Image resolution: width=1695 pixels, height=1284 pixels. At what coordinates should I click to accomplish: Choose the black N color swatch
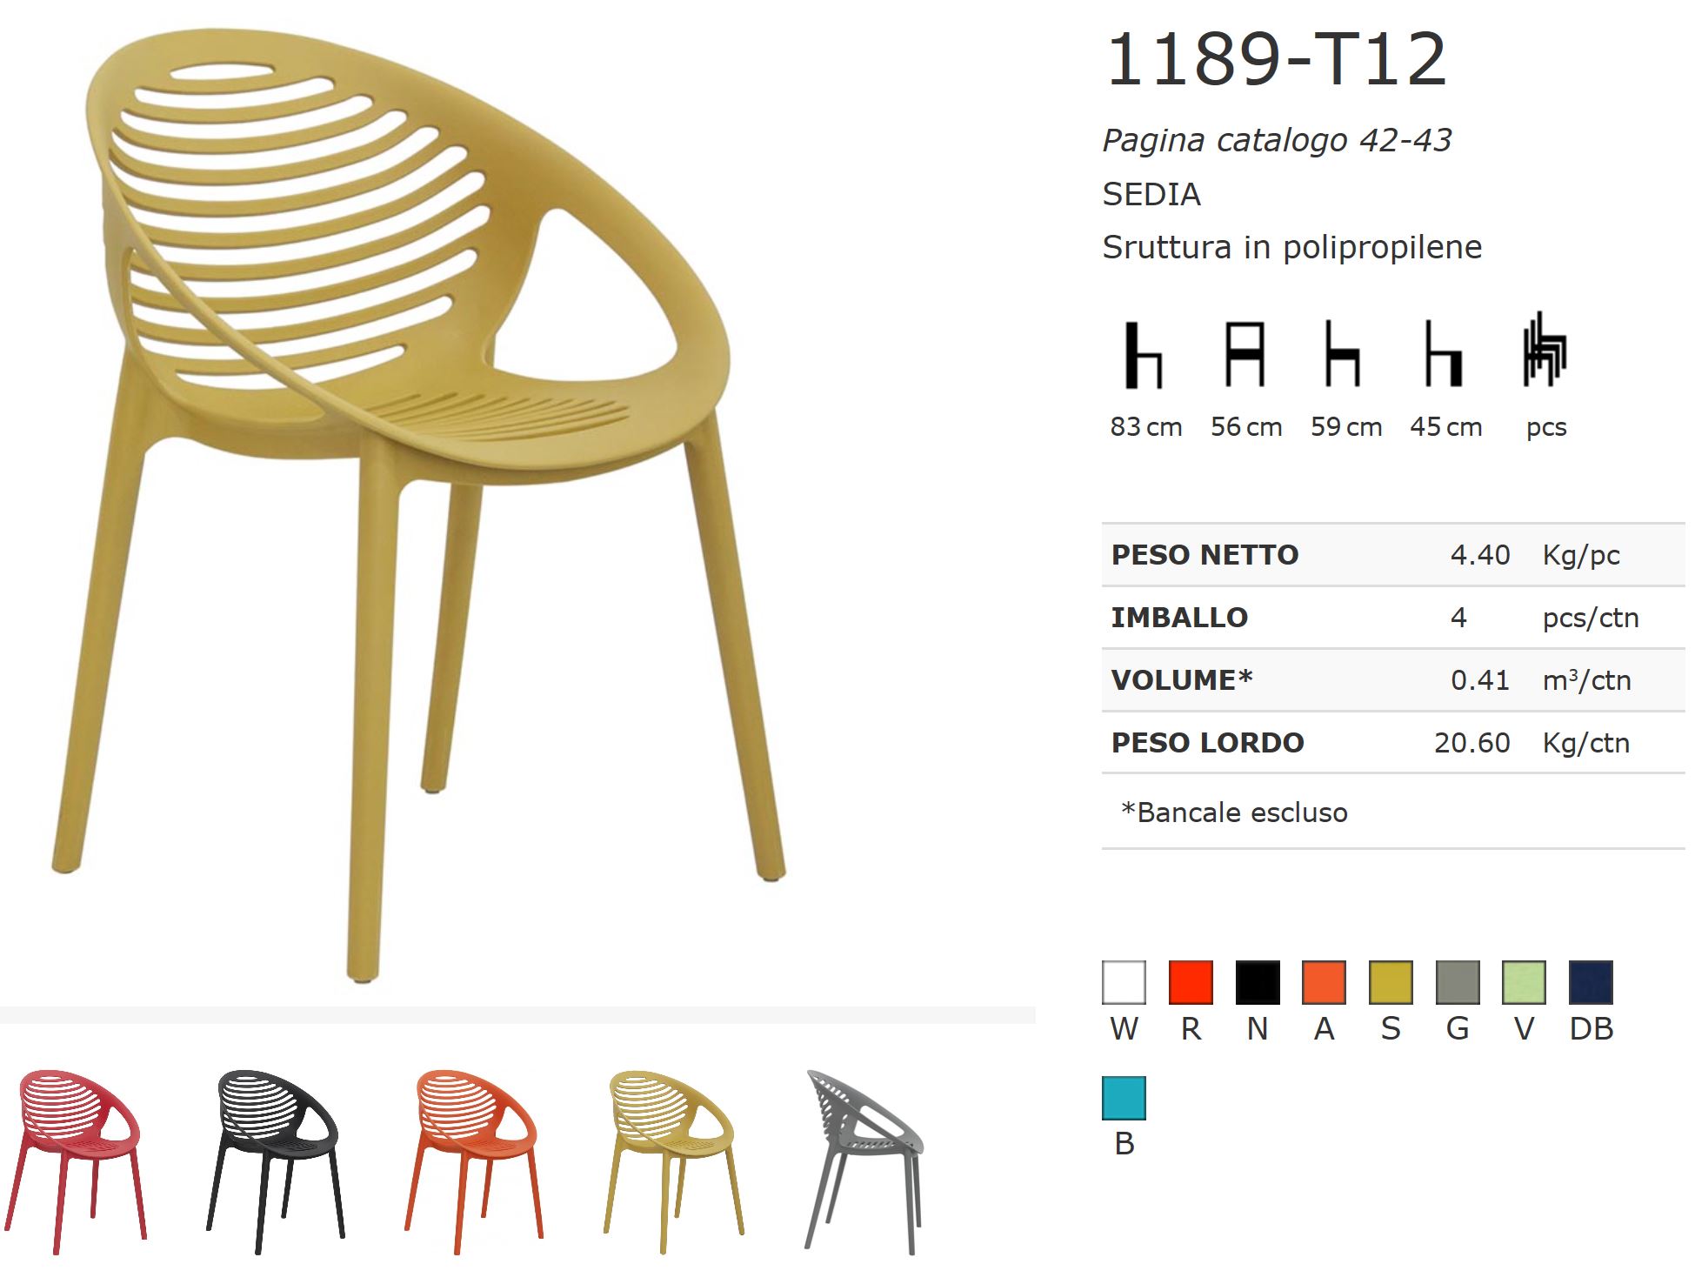click(x=1258, y=982)
